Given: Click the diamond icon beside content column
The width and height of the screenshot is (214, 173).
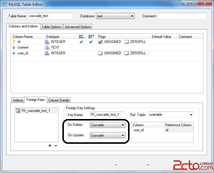Looking at the screenshot, I should 14,47.
